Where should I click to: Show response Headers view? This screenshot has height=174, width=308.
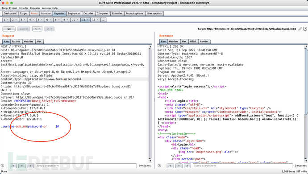click(174, 41)
